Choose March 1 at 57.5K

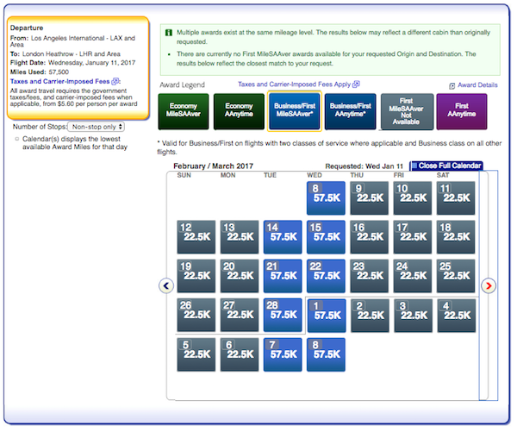point(327,316)
